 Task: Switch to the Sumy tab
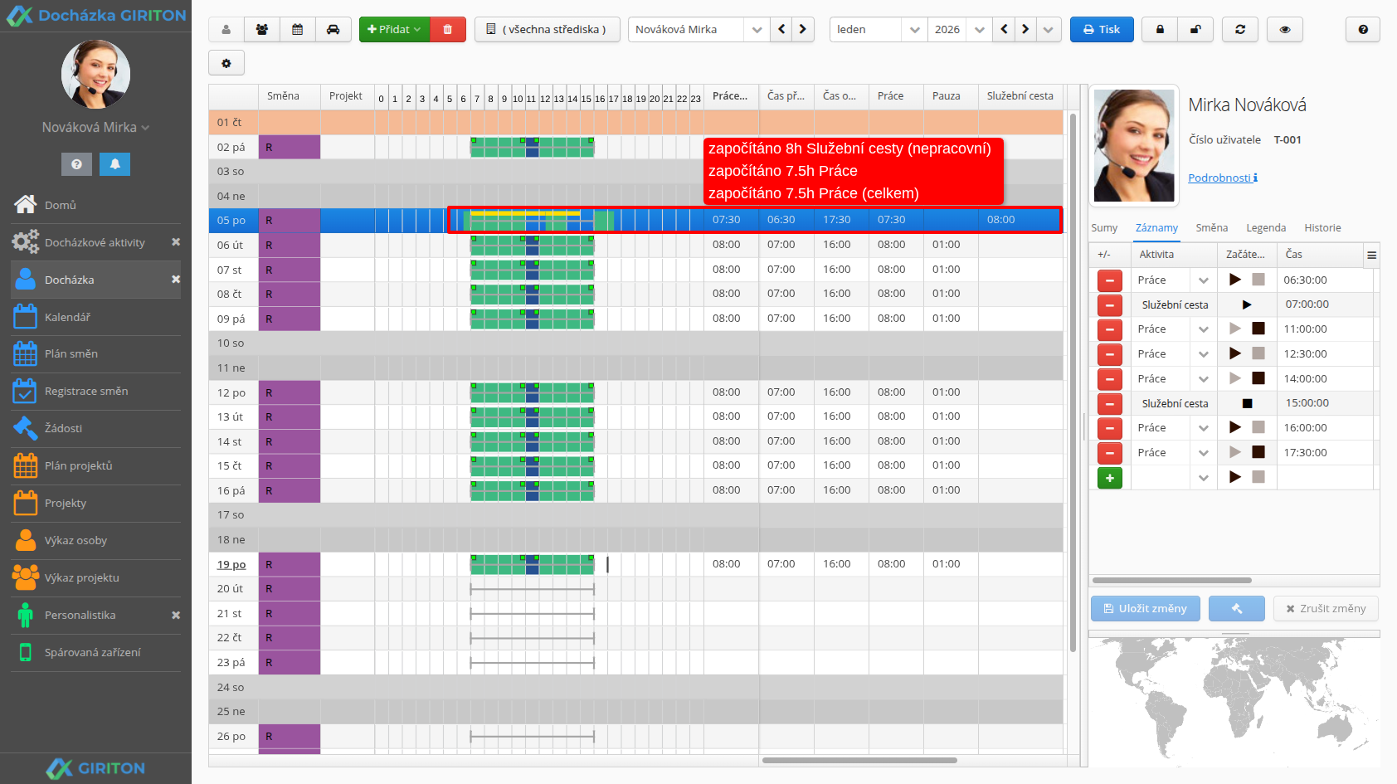[x=1104, y=228]
